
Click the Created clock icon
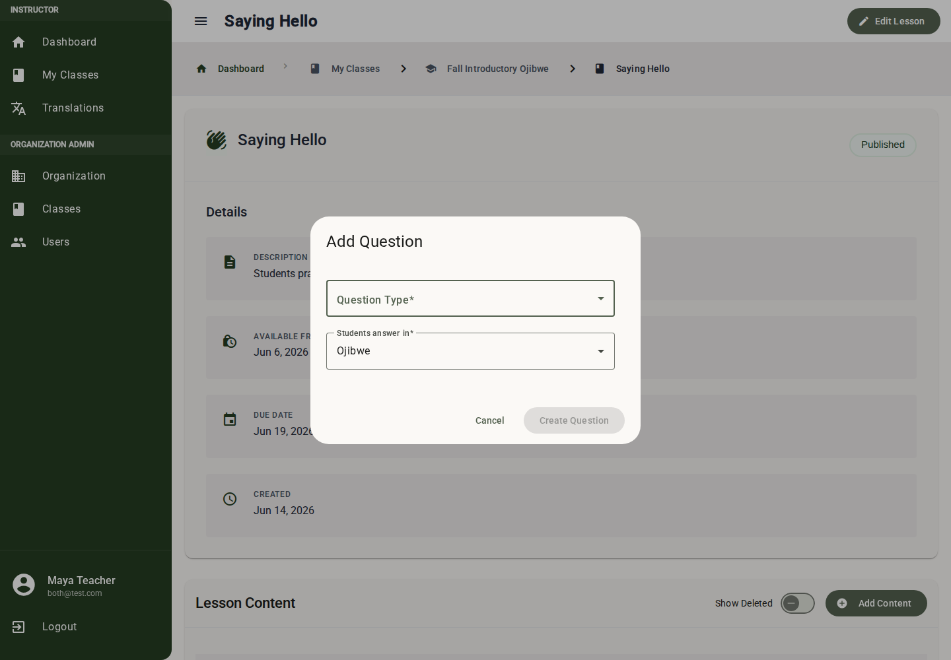tap(230, 499)
